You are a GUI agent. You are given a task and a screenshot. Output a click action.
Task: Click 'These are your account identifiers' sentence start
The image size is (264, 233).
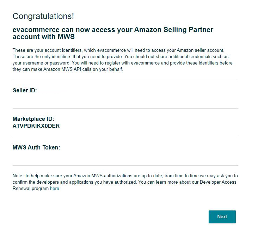tap(47, 50)
